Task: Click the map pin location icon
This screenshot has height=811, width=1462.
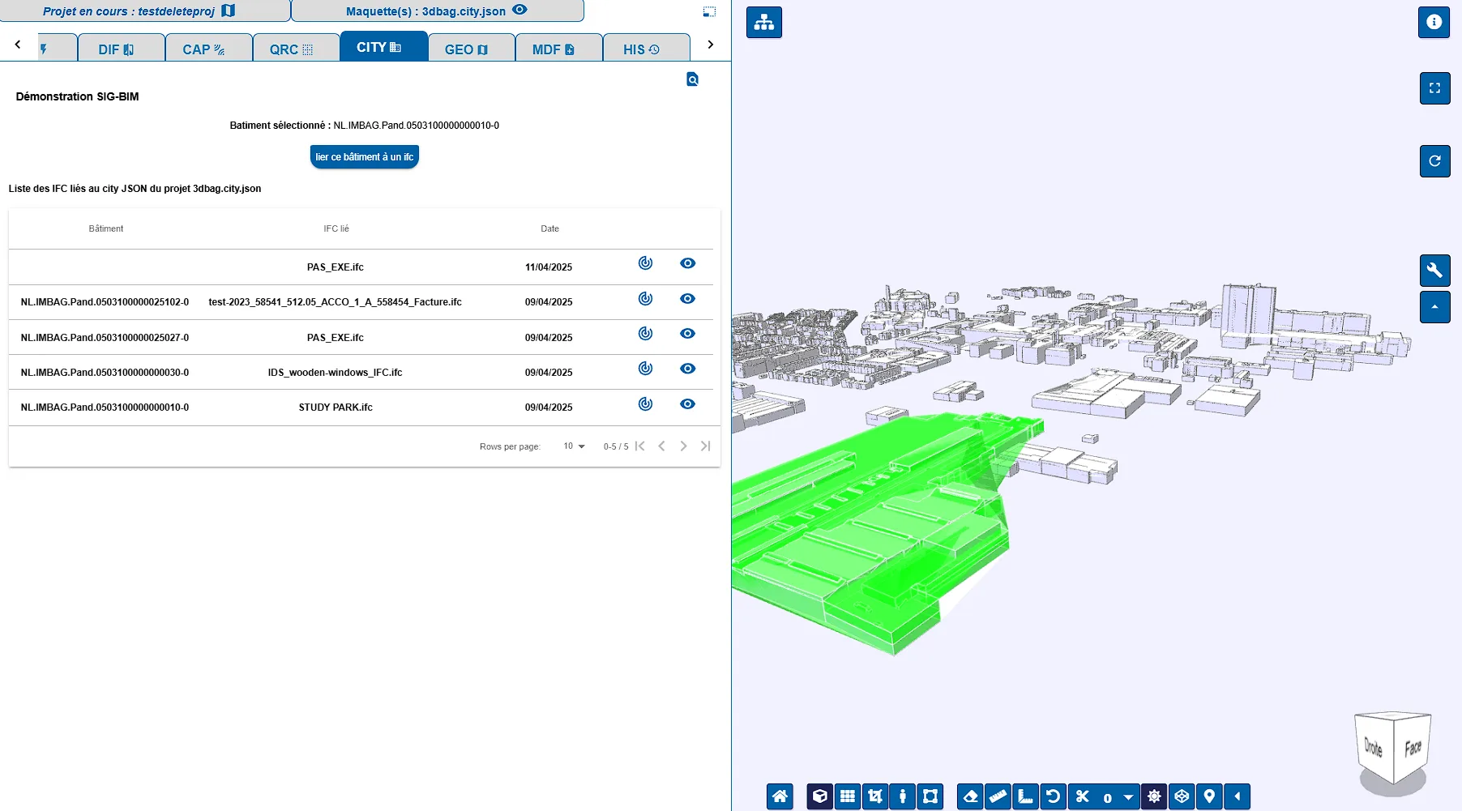Action: click(x=1209, y=796)
